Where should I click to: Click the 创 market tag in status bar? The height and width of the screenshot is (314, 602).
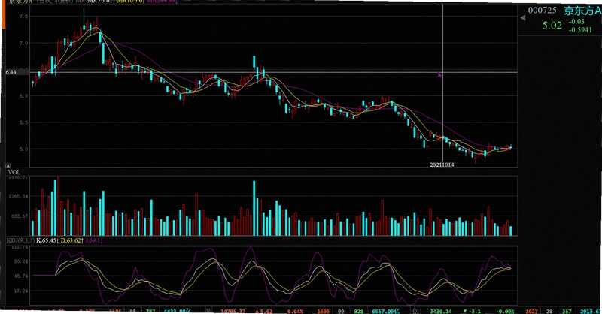click(416, 311)
